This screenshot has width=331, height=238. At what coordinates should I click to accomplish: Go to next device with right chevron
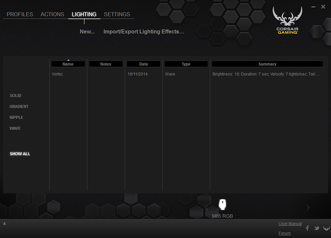308,208
